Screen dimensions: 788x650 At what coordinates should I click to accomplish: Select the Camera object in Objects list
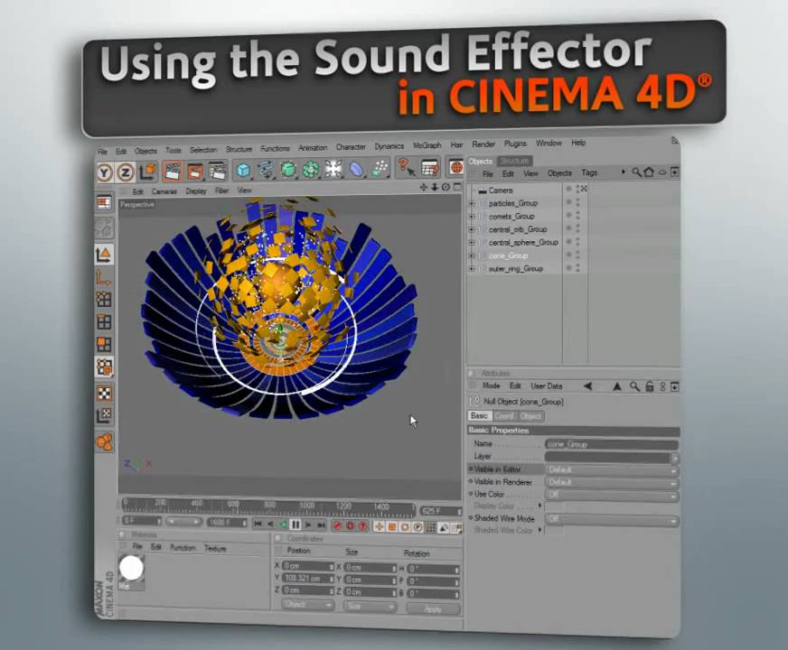[500, 190]
